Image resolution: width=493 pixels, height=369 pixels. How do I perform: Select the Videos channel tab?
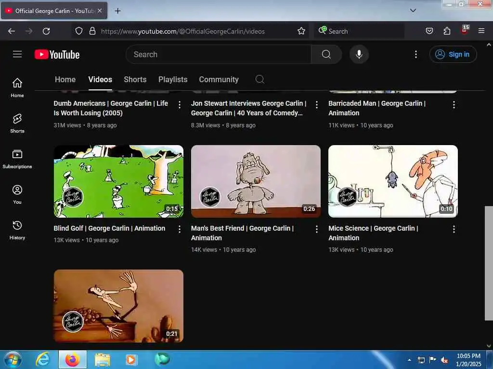click(x=100, y=79)
